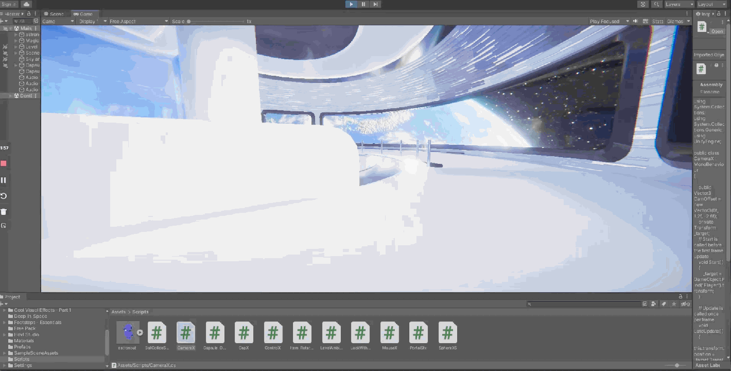The image size is (731, 371).
Task: Select the CameraX script in the Scripts folder
Action: click(186, 334)
